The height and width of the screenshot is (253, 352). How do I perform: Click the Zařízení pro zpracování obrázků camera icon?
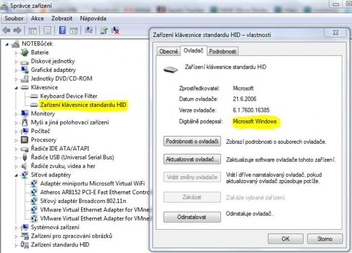24,236
